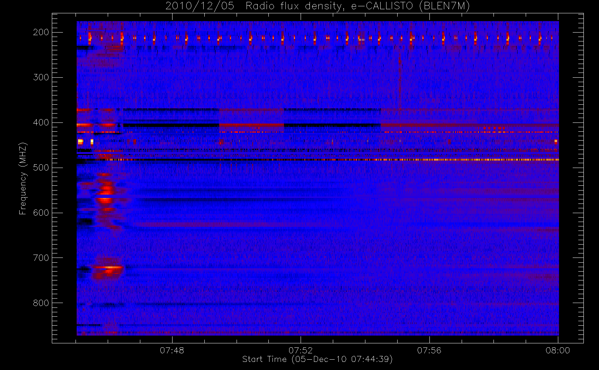
Task: Click the 500 frequency tick label
Action: click(x=41, y=168)
